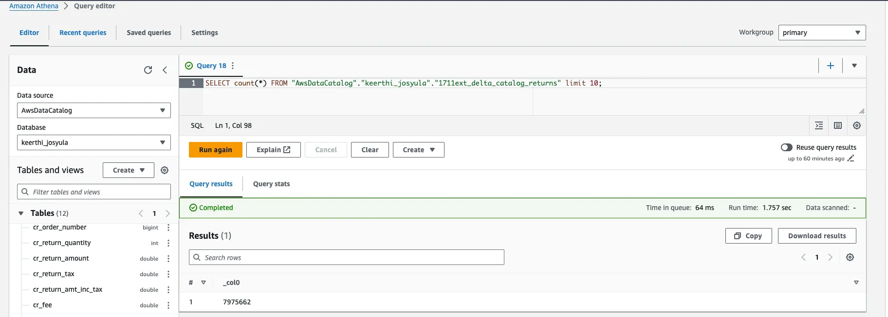Open Tables and views settings gear
888x317 pixels.
point(165,170)
